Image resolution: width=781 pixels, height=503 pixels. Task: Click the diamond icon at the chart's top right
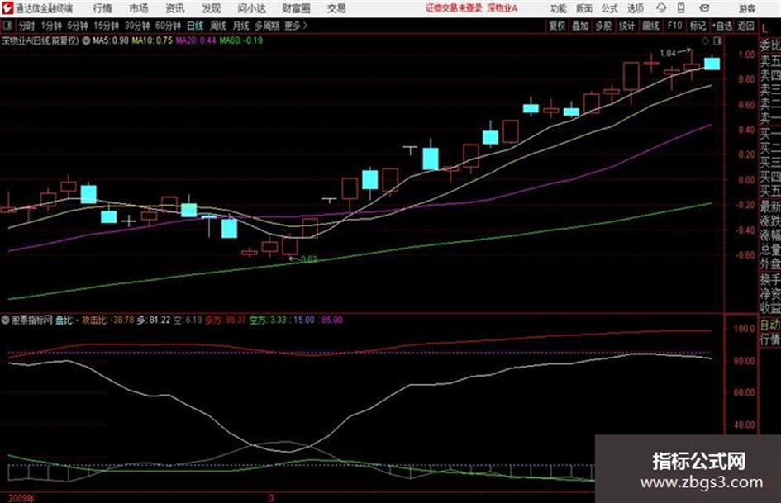point(705,40)
